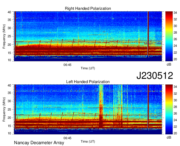Click the 06:45 time label under top plot

[67, 65]
